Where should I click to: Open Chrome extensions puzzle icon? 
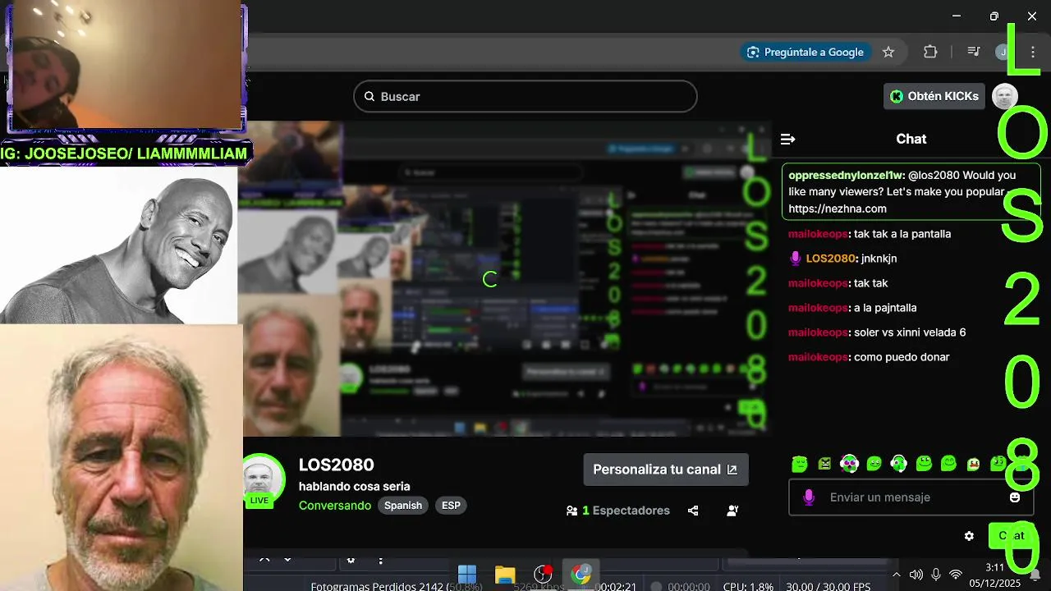[930, 52]
